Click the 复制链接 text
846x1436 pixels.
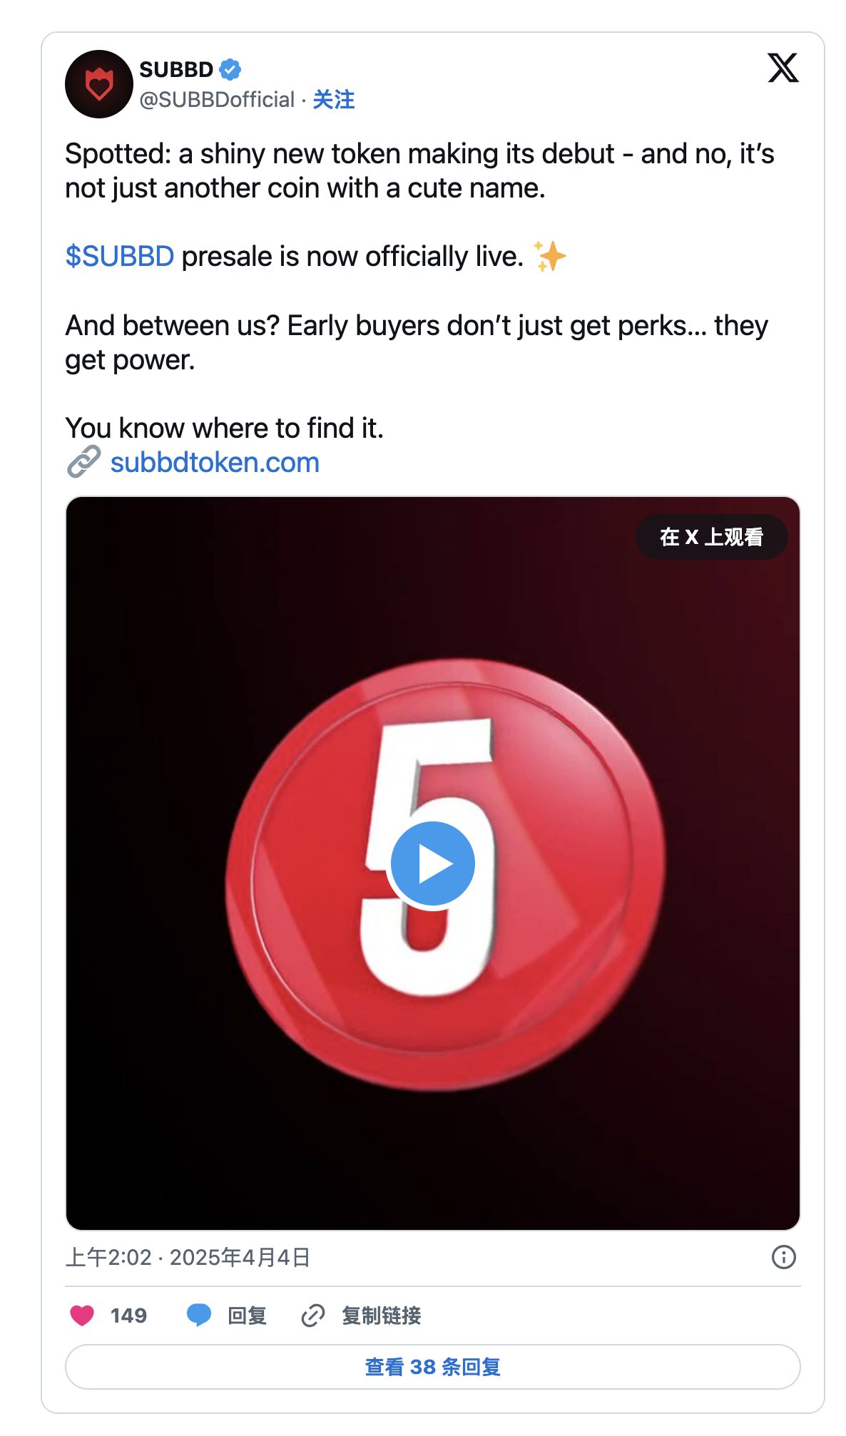pos(381,1316)
